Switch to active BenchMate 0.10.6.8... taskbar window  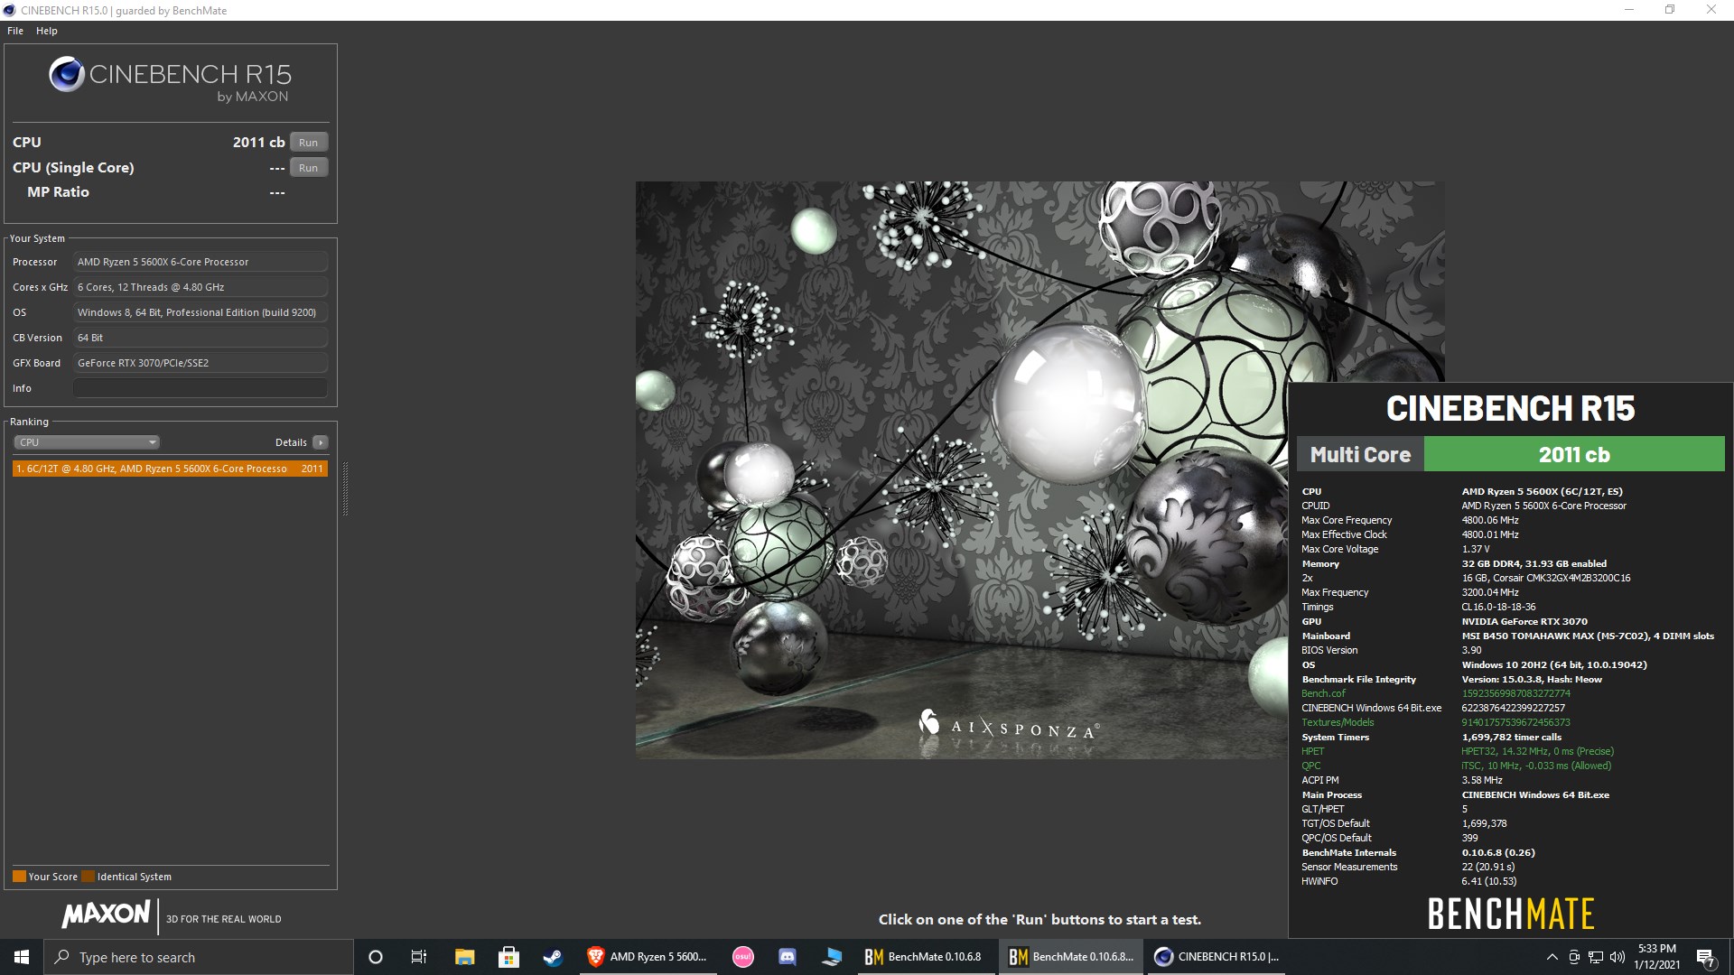click(1071, 957)
